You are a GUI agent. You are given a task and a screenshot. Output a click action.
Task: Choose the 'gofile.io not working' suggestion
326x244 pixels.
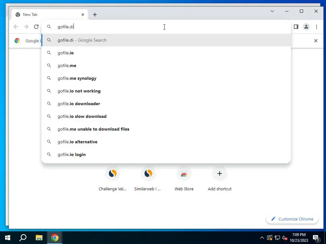coord(166,91)
